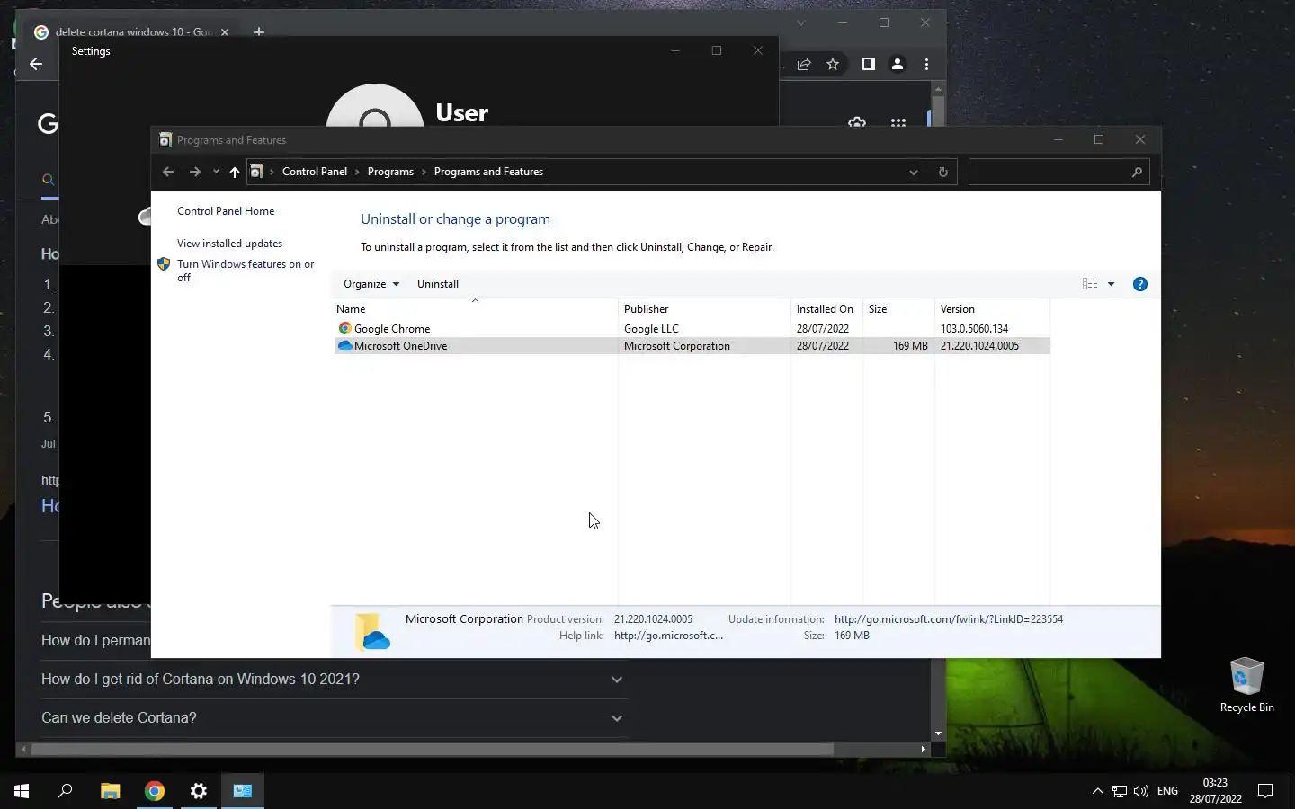Open Google apps grid icon

tap(898, 121)
